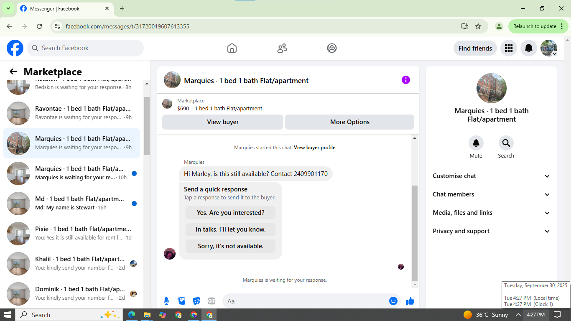Click the conversation list scrollbar
This screenshot has width=571, height=321.
tap(147, 125)
